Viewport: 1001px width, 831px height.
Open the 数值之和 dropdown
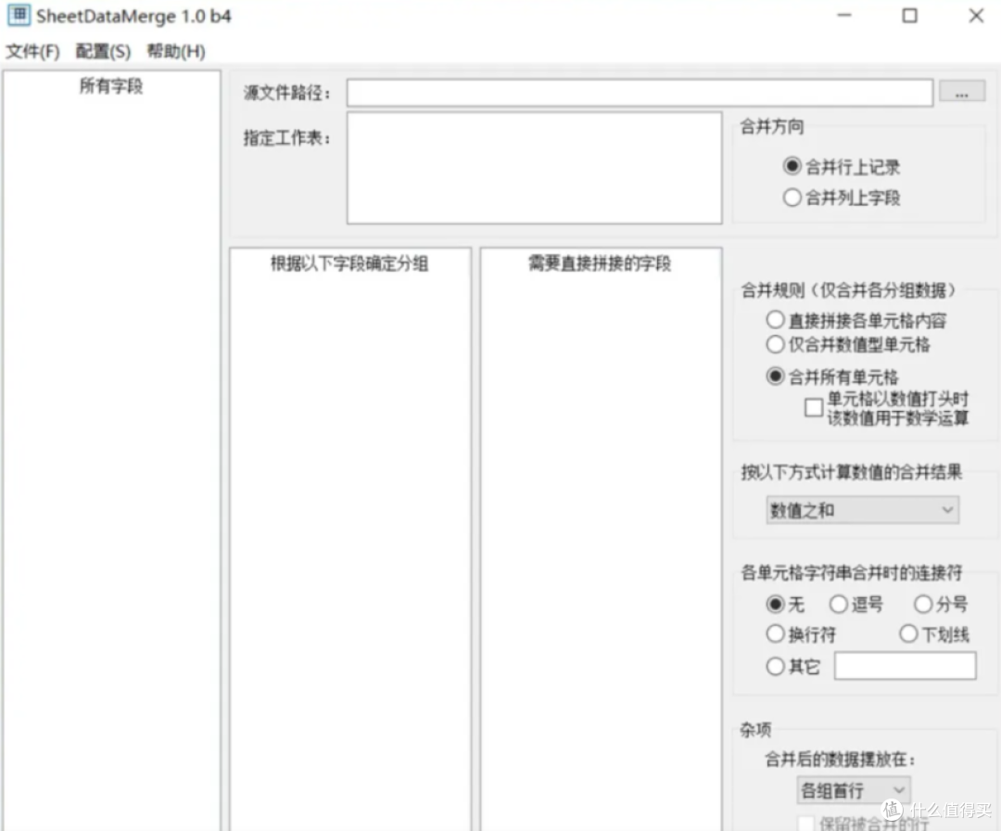click(x=863, y=510)
